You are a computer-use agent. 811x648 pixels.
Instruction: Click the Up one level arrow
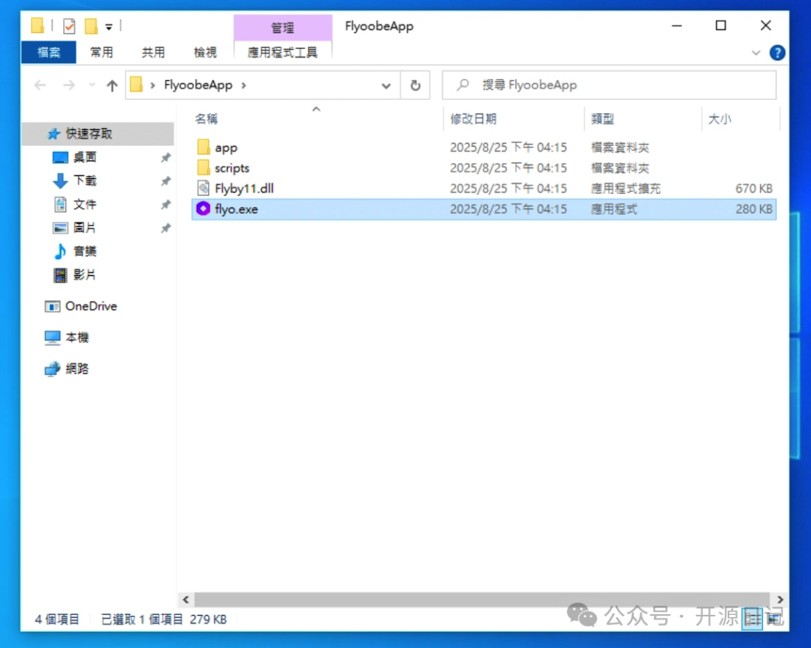click(112, 86)
